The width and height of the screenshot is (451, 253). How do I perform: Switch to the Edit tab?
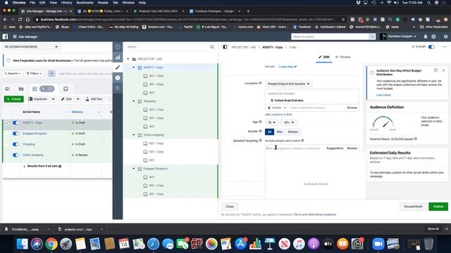pyautogui.click(x=324, y=57)
